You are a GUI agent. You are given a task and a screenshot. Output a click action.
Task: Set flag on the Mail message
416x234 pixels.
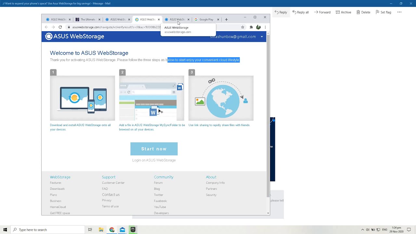(383, 12)
